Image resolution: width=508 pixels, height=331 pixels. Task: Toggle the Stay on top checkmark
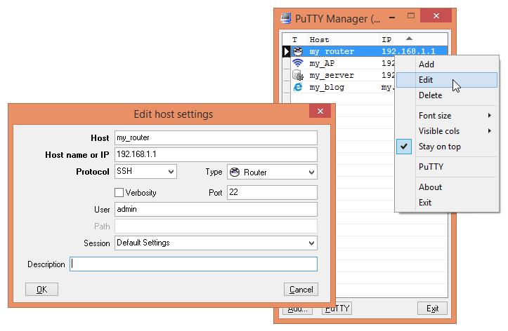tap(404, 147)
